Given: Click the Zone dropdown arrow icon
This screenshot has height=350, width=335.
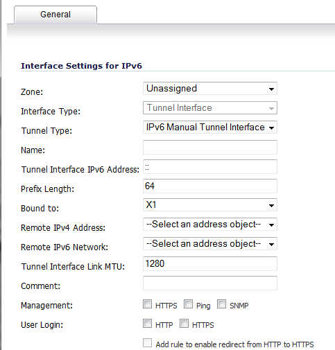Looking at the screenshot, I should 271,89.
